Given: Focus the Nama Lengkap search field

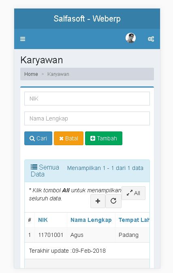Looking at the screenshot, I should [x=87, y=118].
